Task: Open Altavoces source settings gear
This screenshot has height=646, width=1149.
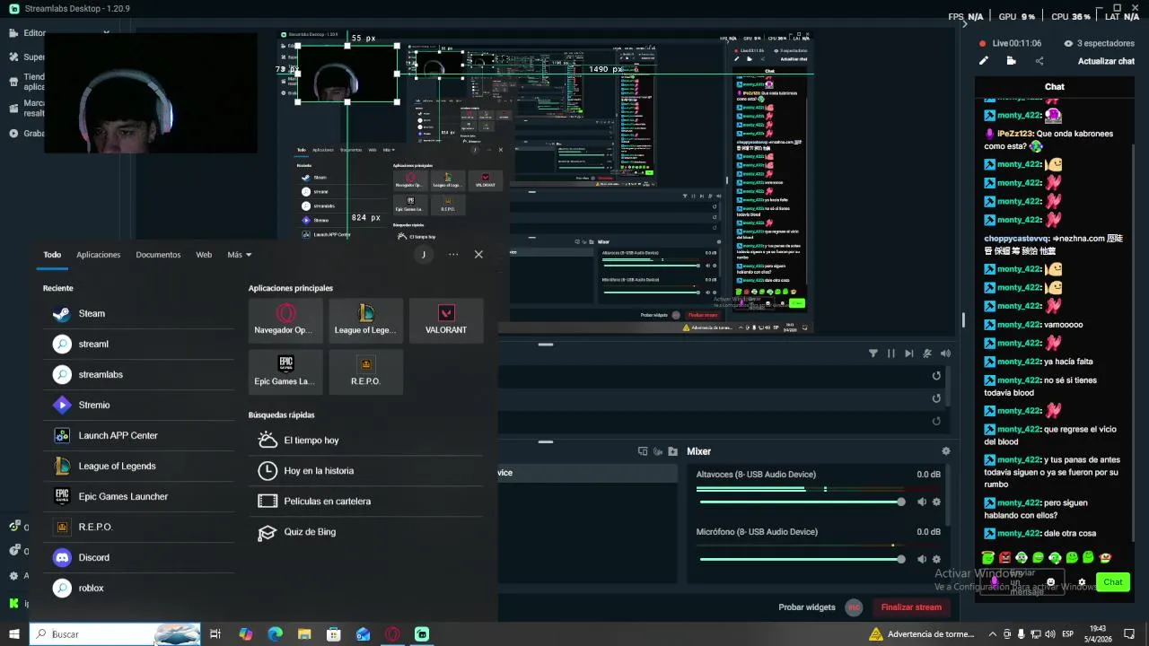Action: coord(936,502)
